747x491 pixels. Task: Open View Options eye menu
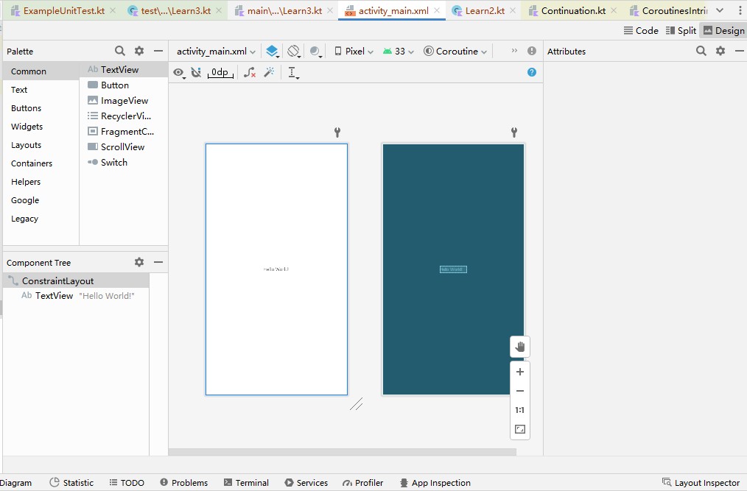[x=179, y=72]
